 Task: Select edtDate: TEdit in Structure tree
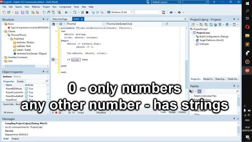point(24,46)
